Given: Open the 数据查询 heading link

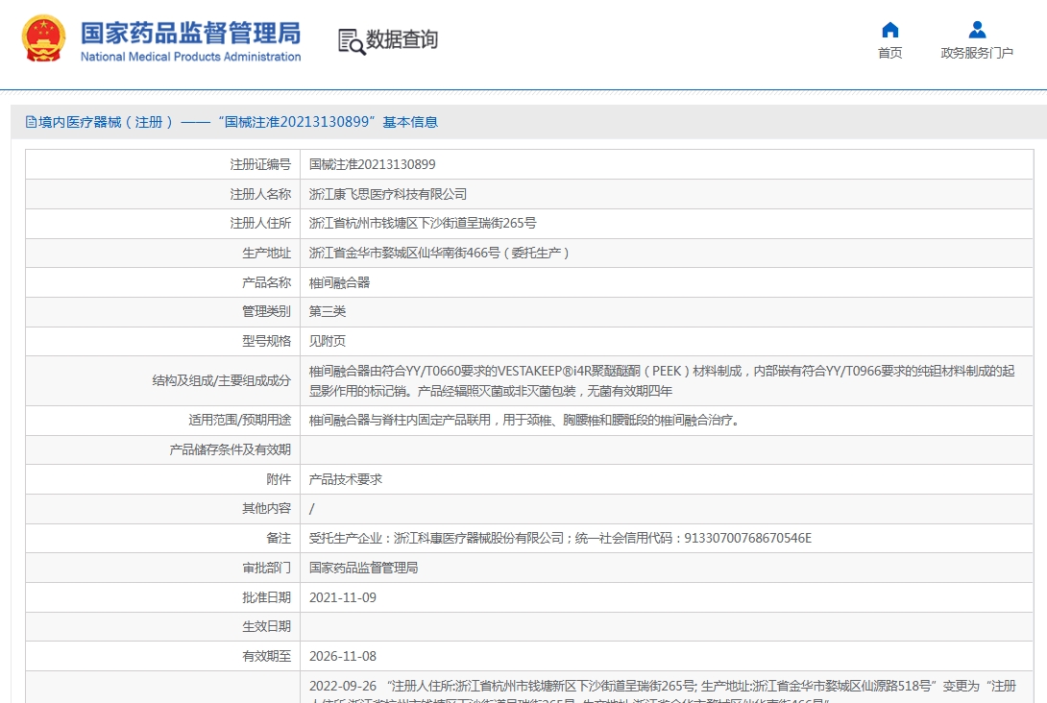Looking at the screenshot, I should 402,39.
